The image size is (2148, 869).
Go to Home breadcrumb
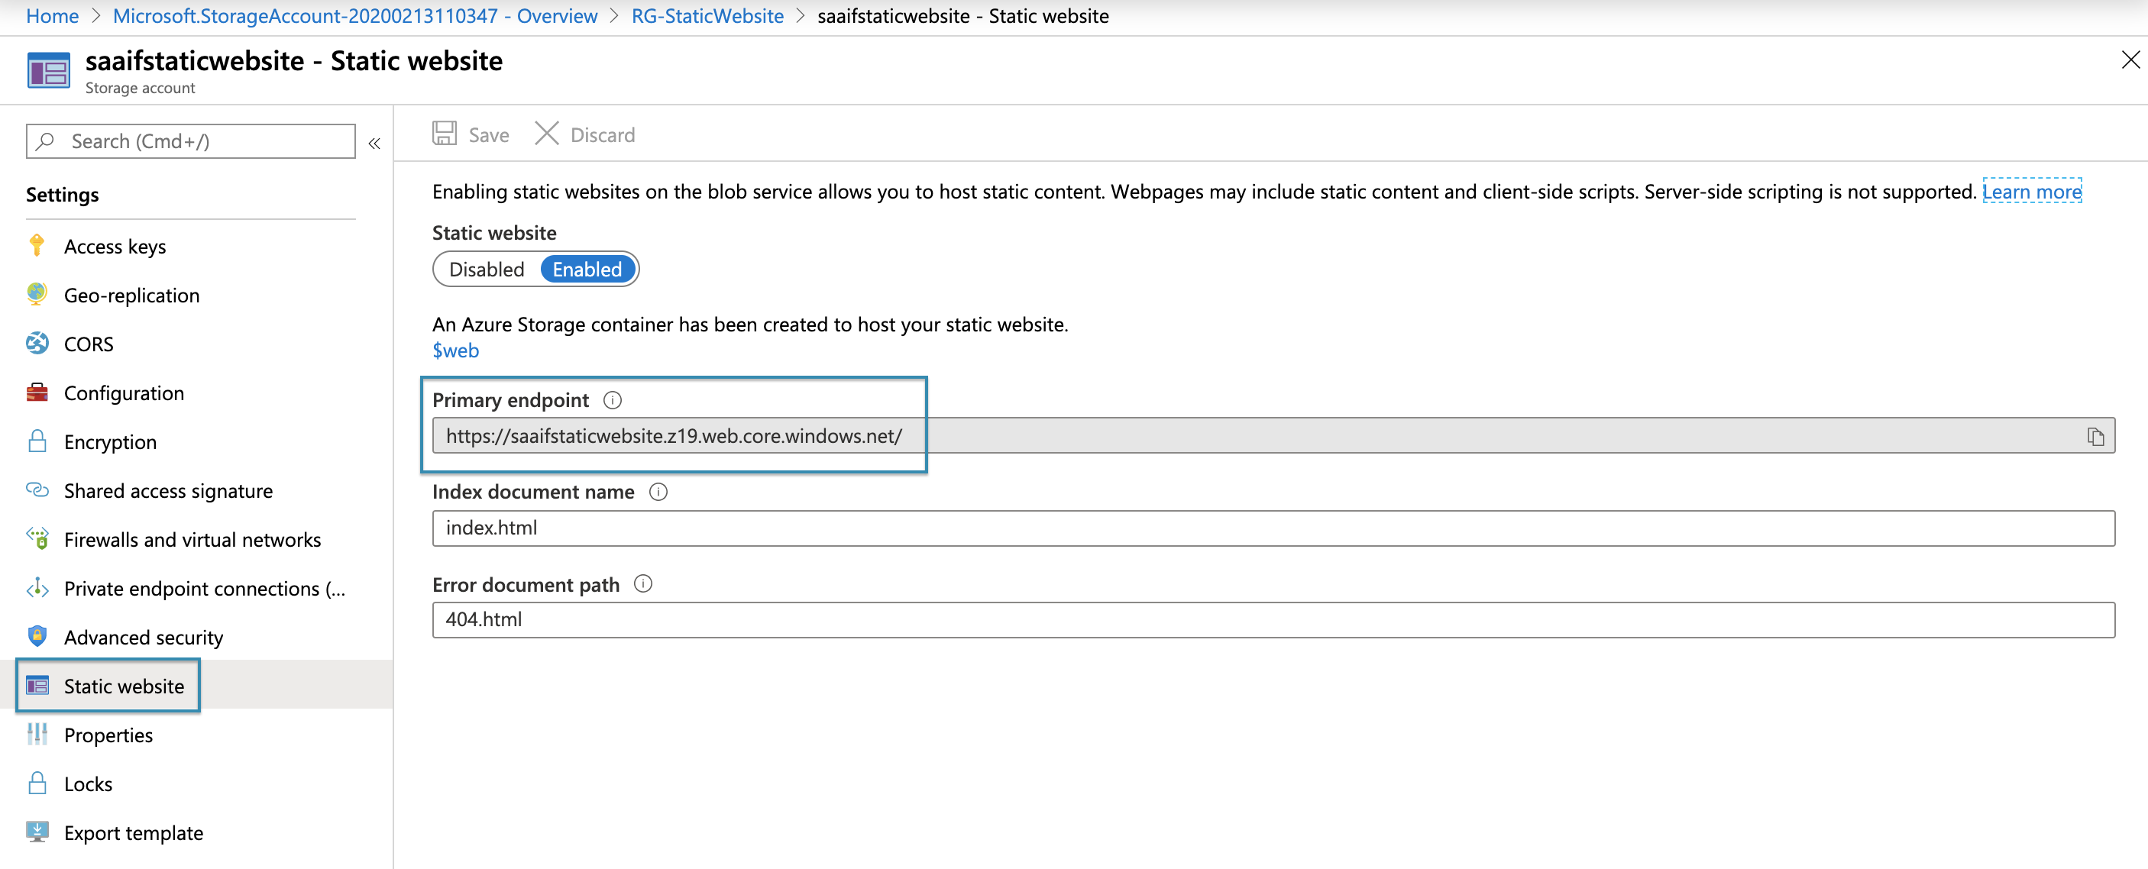click(53, 16)
